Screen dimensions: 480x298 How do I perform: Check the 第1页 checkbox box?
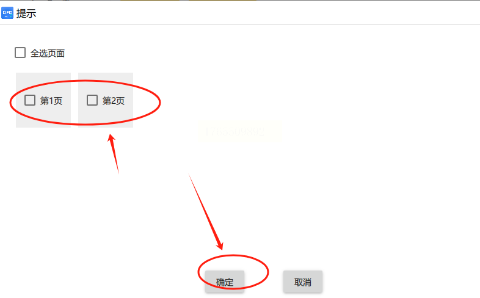click(x=30, y=100)
